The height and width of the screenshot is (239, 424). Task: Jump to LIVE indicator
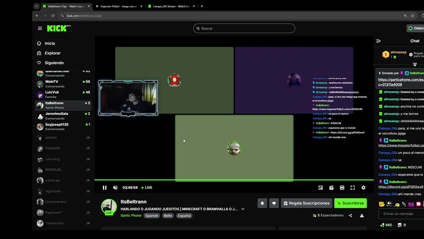(147, 188)
